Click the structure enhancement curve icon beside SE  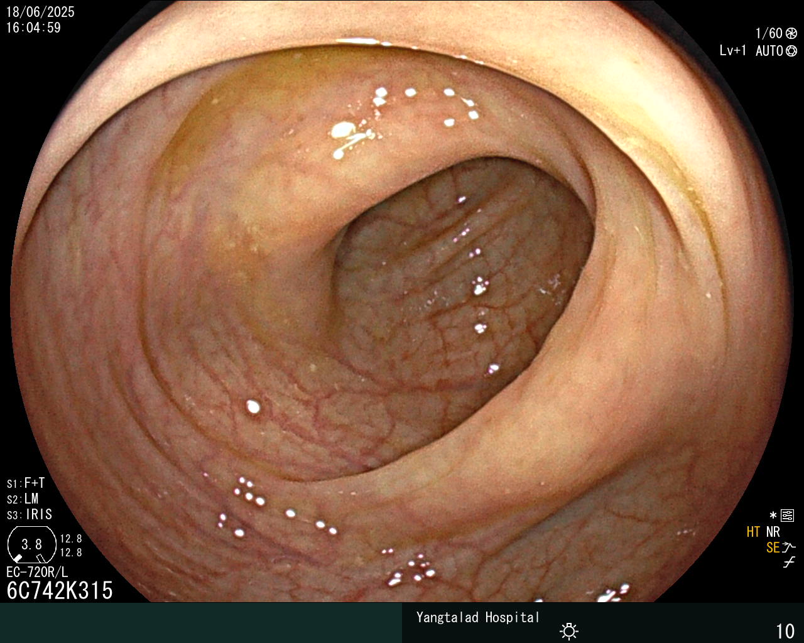coord(789,548)
